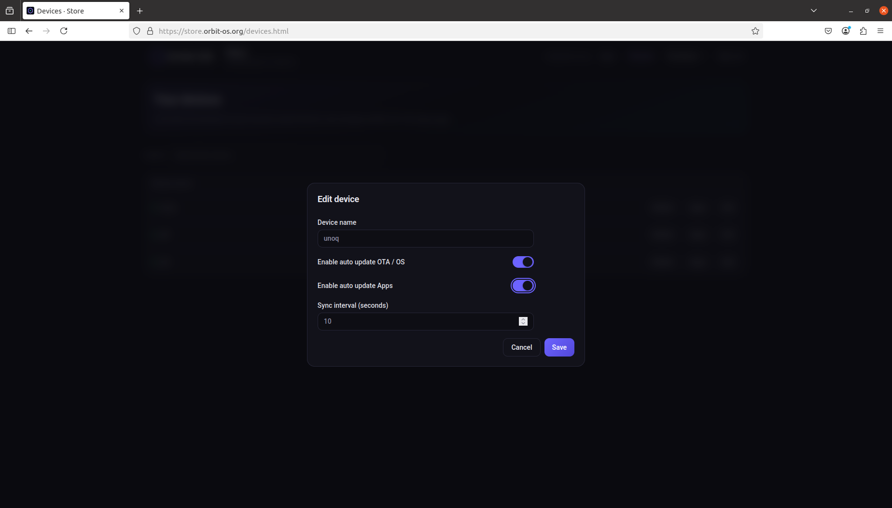Open the Firefox hamburger application menu

pos(880,31)
